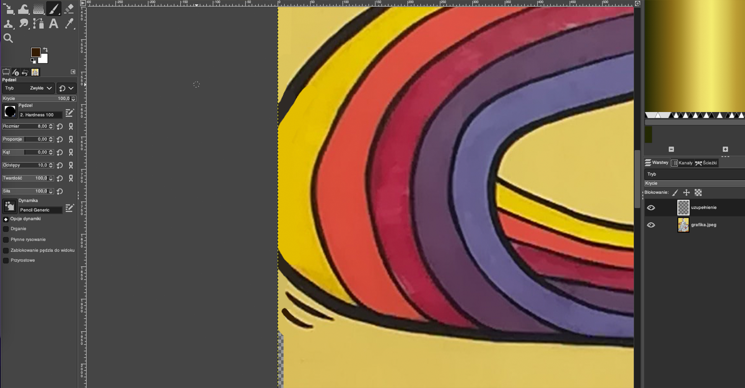Toggle Odstępy link to brush default

click(x=71, y=165)
